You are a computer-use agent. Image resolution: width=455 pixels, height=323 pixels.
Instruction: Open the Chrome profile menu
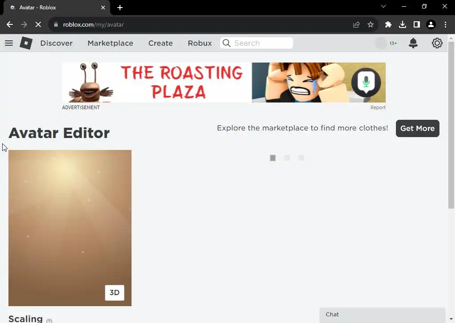431,24
